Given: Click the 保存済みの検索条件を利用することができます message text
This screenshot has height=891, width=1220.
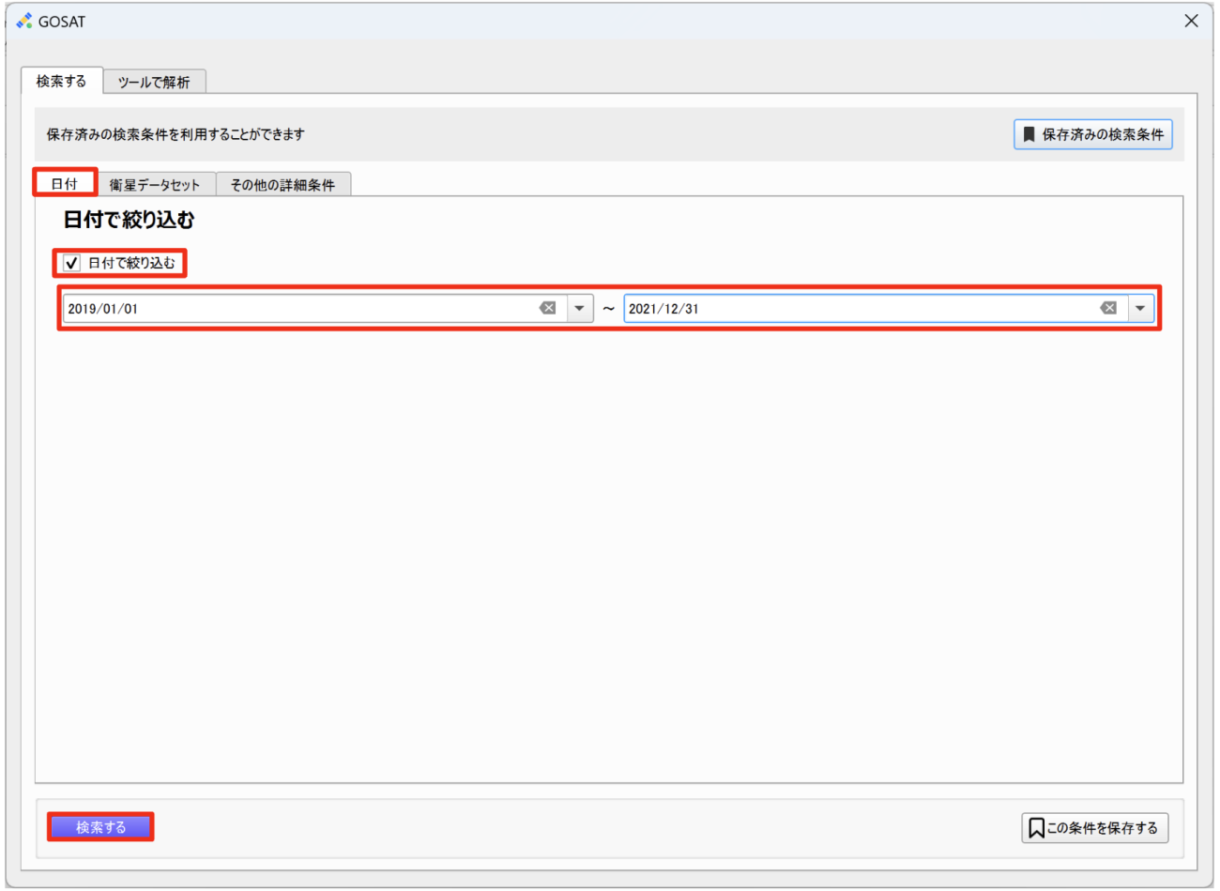Looking at the screenshot, I should pos(175,134).
